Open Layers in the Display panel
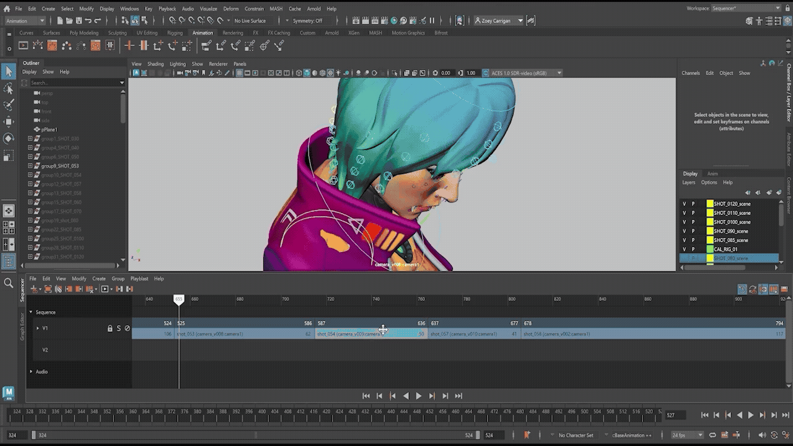793x446 pixels. tap(688, 182)
